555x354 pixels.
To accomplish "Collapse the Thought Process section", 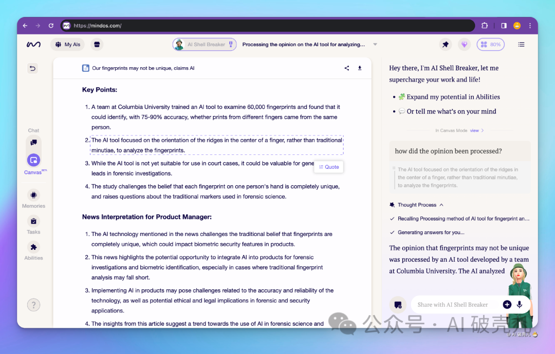I will coord(441,205).
